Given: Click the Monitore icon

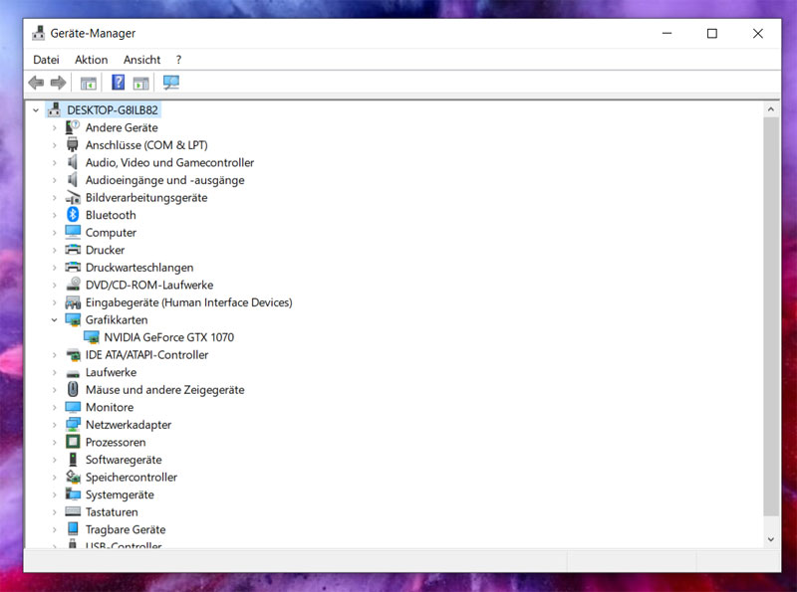Looking at the screenshot, I should [73, 407].
